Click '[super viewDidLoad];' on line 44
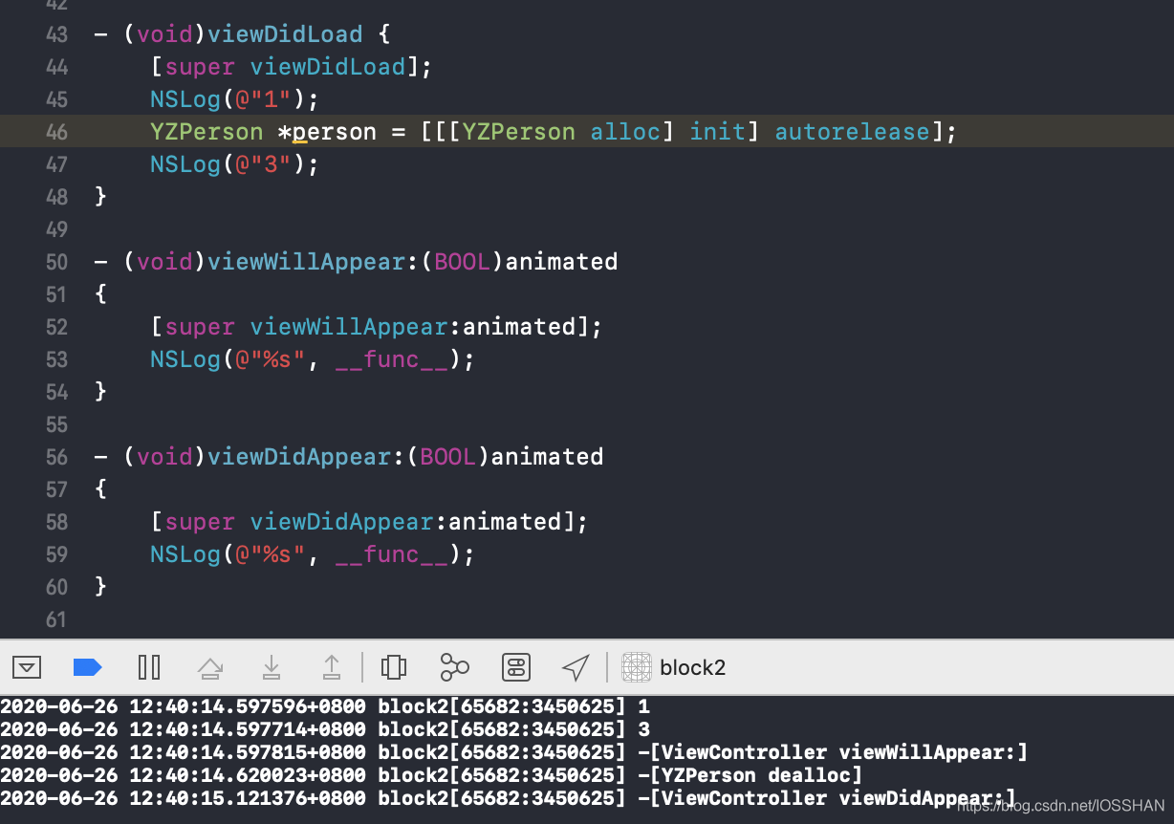 click(292, 67)
